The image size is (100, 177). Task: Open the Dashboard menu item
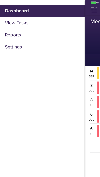[43, 11]
